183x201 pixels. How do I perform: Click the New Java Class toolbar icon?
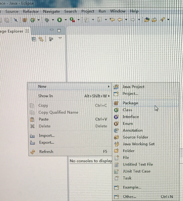(33, 20)
